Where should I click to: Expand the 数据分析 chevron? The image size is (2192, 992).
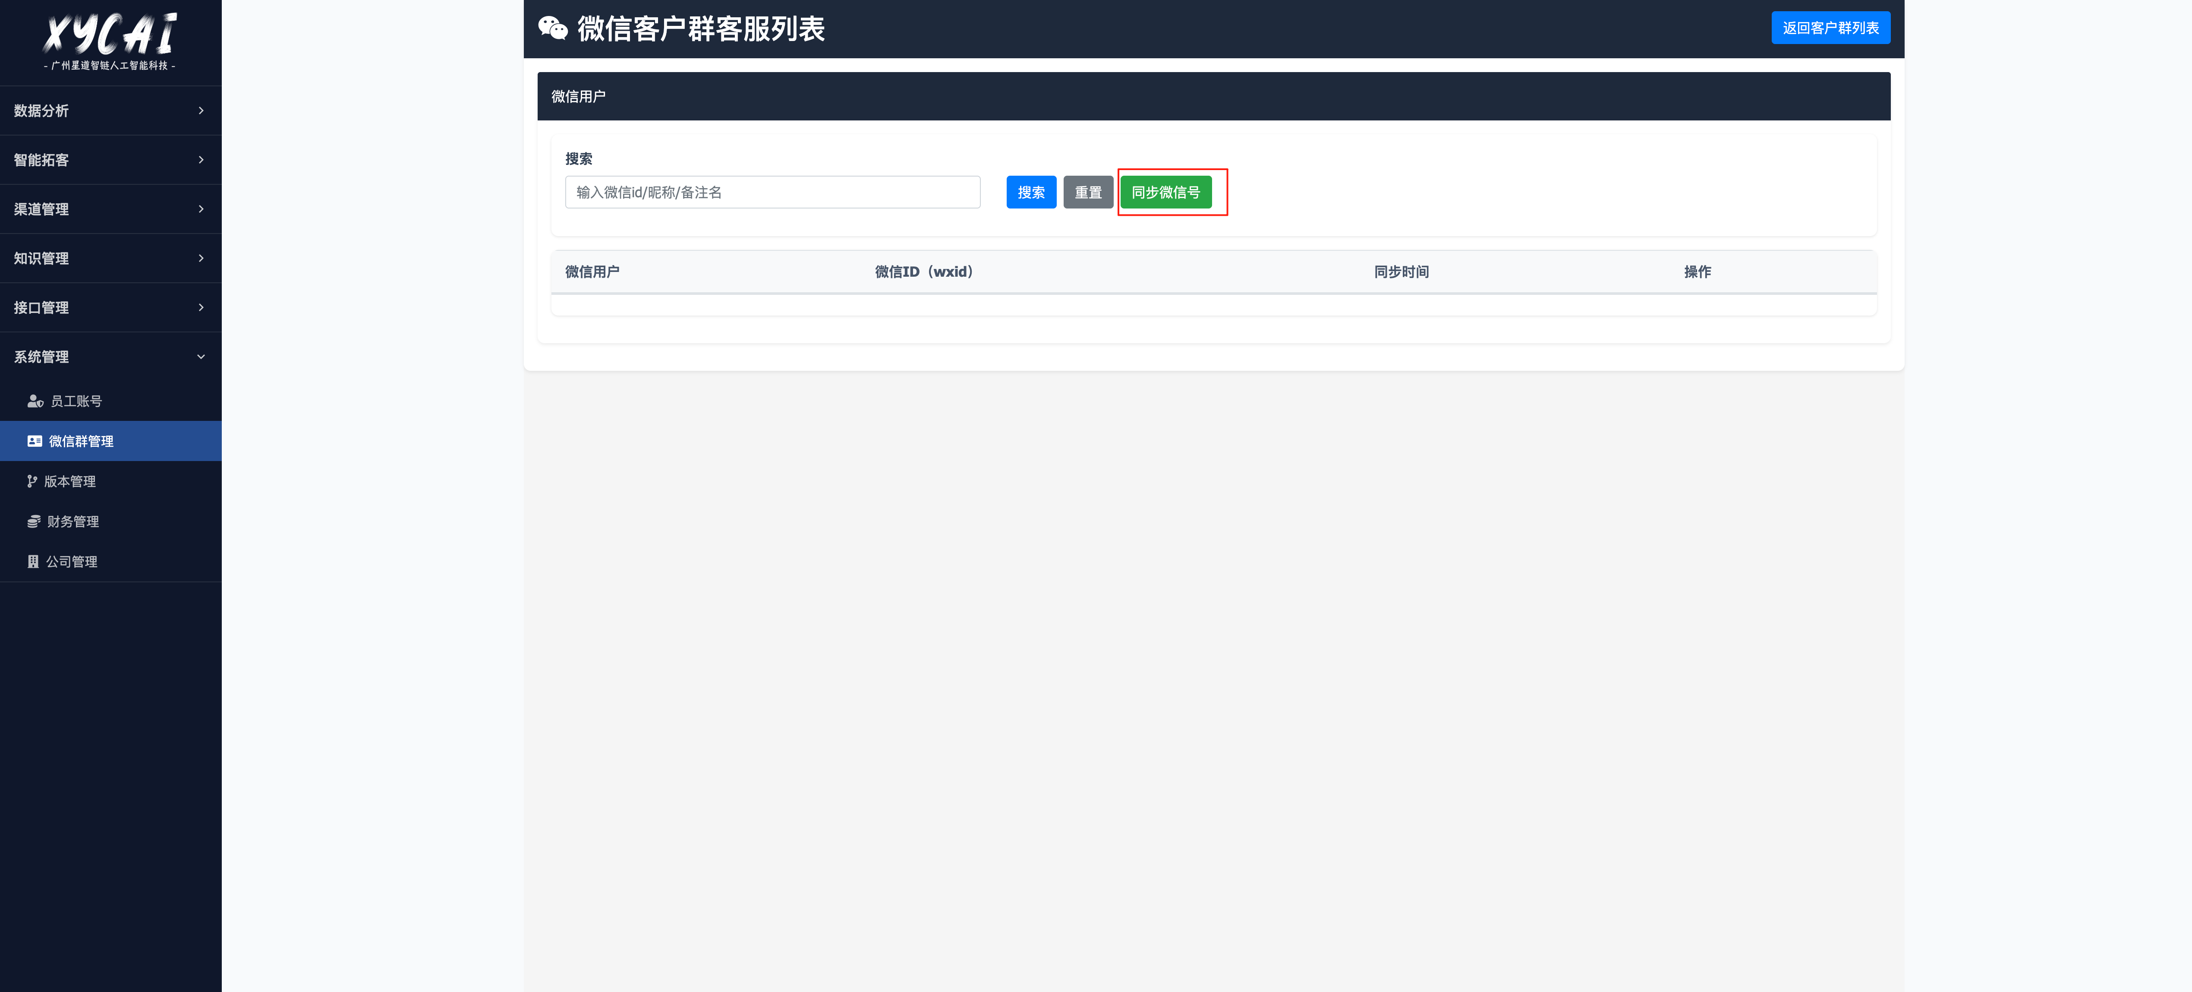tap(201, 111)
